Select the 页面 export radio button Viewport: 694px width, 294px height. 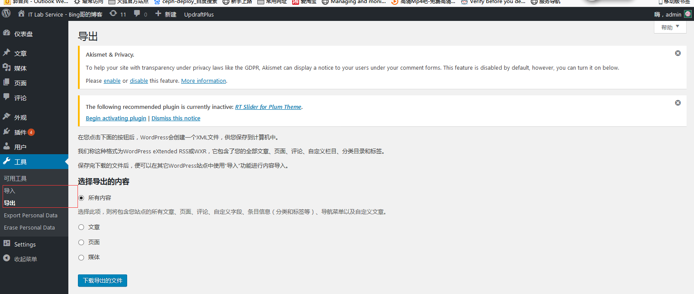81,242
